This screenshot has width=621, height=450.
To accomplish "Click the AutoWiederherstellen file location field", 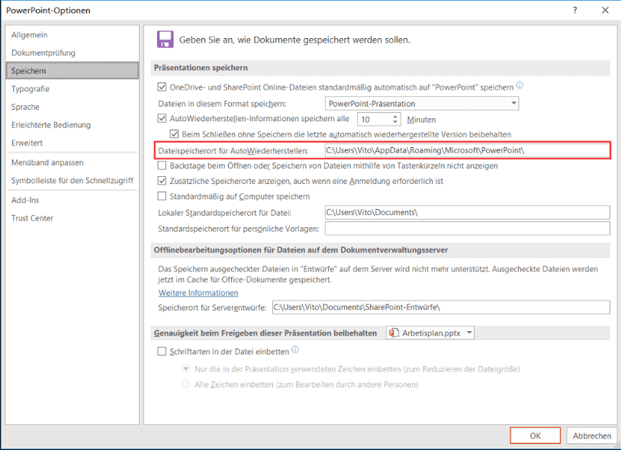I will point(468,150).
